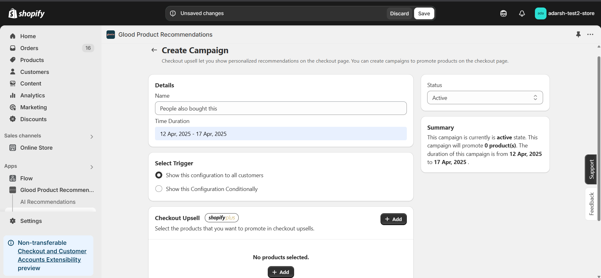Expand the Sales channels section

click(92, 136)
